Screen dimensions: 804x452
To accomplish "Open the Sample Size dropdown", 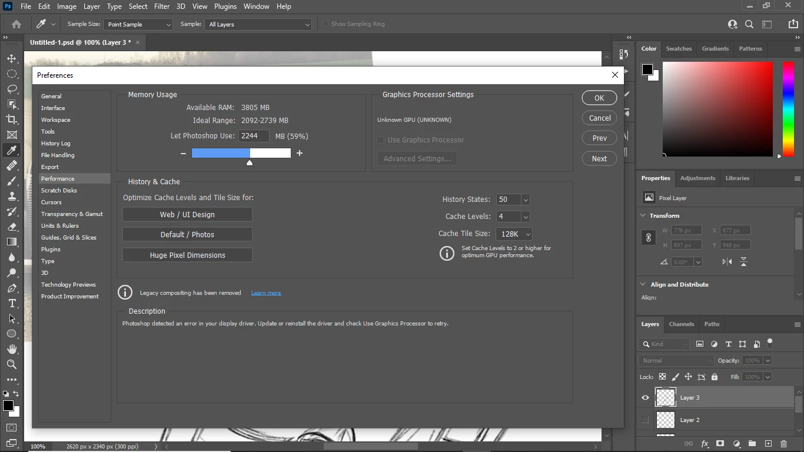I will (x=138, y=24).
